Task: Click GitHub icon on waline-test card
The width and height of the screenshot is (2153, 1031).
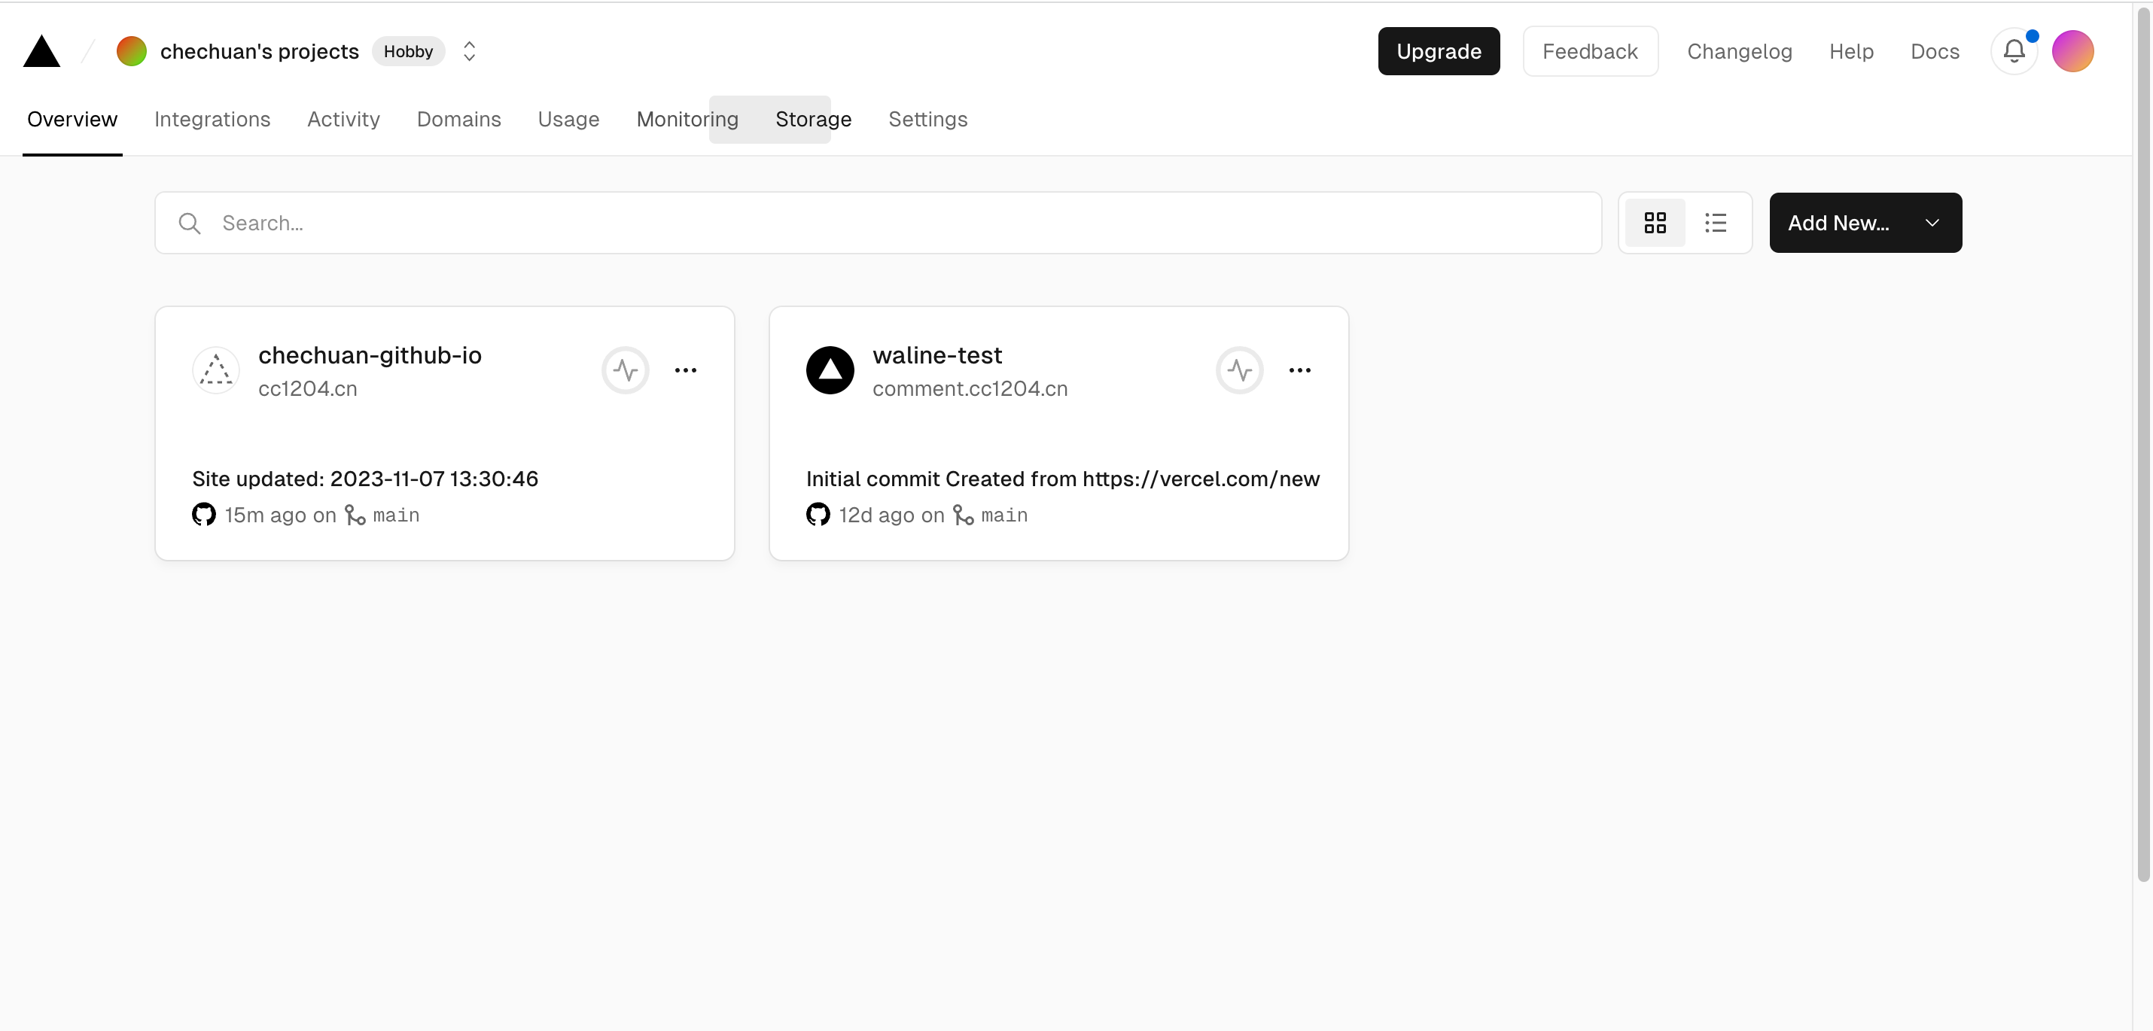Action: coord(818,515)
